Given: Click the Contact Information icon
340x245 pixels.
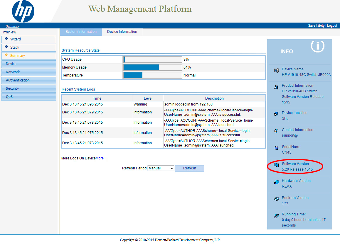Looking at the screenshot, I should [x=276, y=131].
